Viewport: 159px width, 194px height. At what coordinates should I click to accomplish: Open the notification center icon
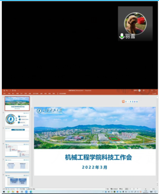click(155, 192)
